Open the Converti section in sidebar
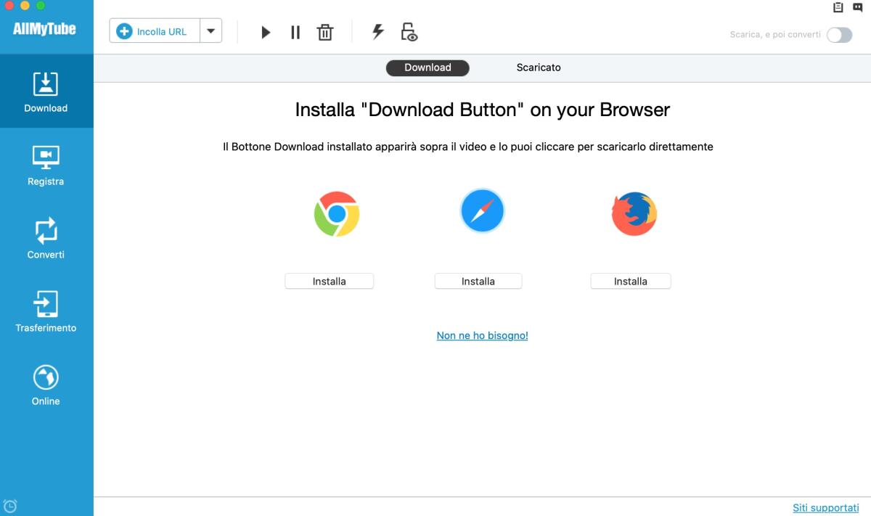This screenshot has width=871, height=516. tap(45, 238)
